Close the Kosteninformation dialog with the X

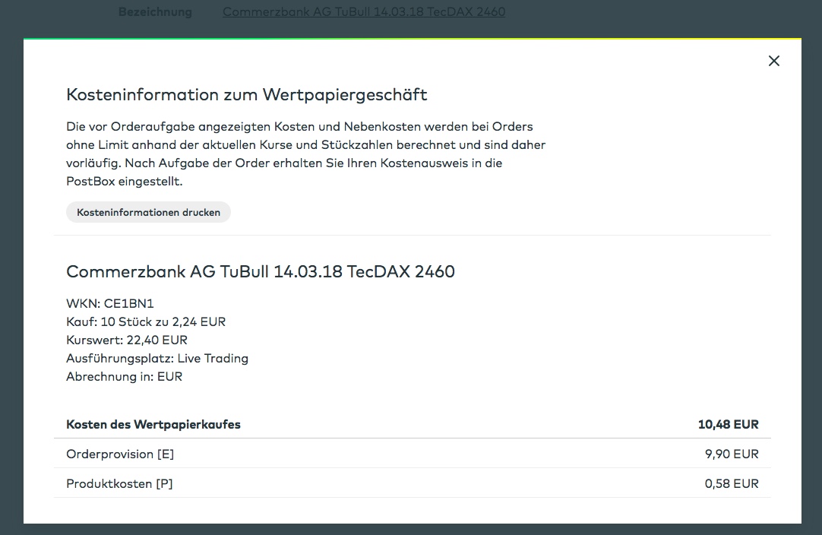pyautogui.click(x=774, y=61)
